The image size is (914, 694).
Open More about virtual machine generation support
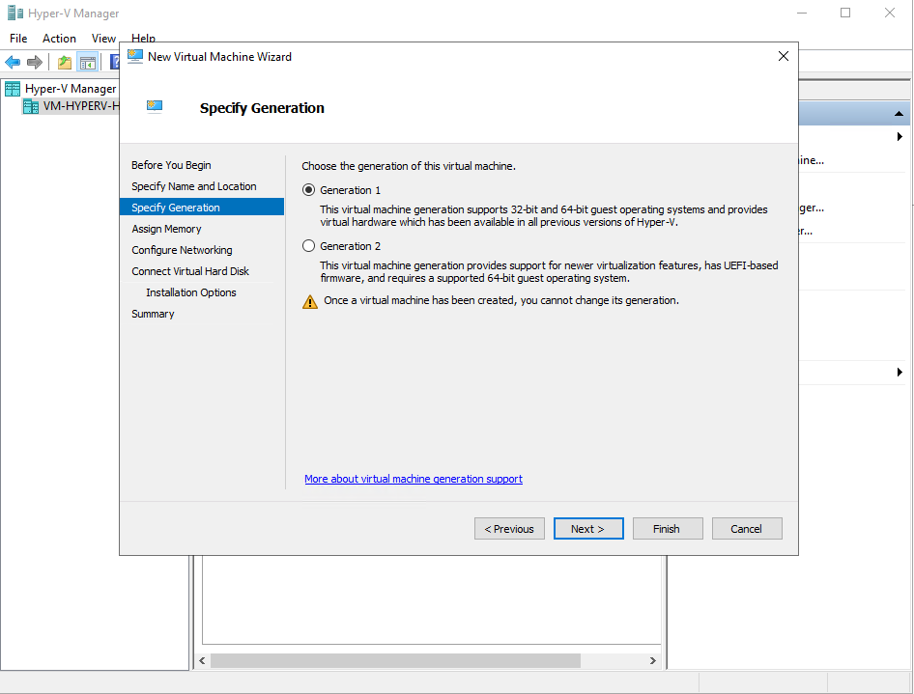(414, 479)
